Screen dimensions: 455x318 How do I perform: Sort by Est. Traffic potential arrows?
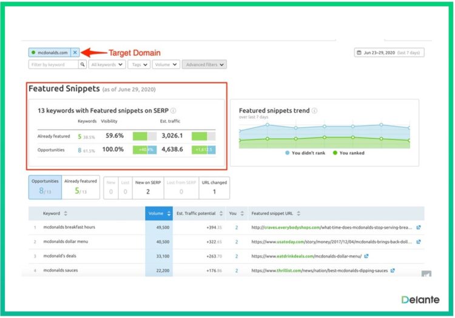[x=221, y=213]
